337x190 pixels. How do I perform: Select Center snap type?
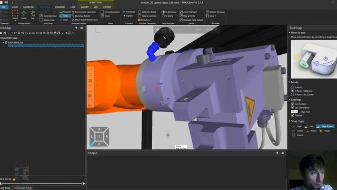pyautogui.click(x=298, y=131)
